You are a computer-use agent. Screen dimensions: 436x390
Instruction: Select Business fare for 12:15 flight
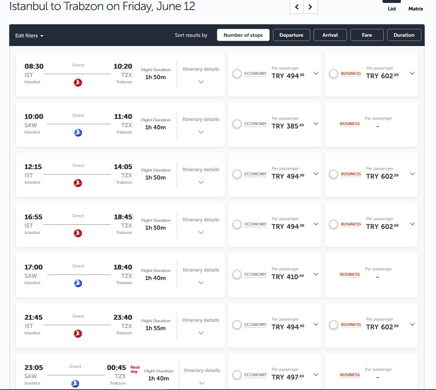(334, 174)
